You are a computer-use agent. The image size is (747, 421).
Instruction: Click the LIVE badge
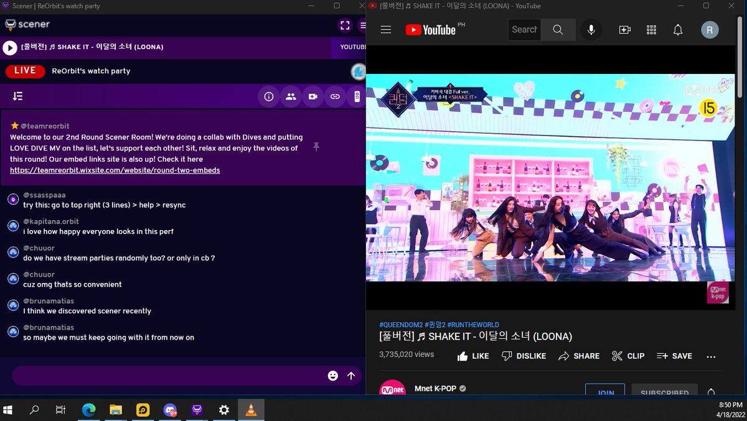click(26, 71)
